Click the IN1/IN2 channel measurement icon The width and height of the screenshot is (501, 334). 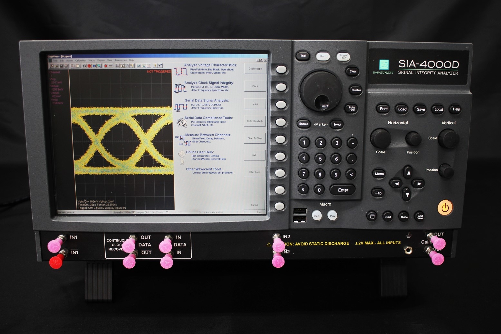pyautogui.click(x=183, y=141)
